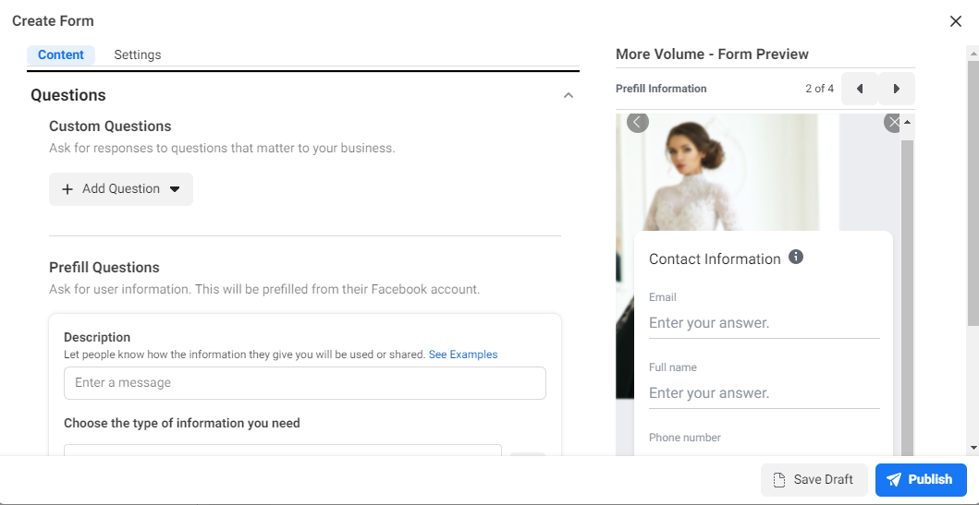The height and width of the screenshot is (505, 979).
Task: Close the Create Form dialog
Action: 956,21
